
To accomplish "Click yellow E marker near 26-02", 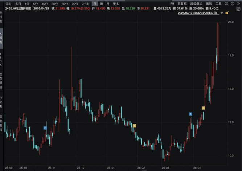I will point(134,126).
